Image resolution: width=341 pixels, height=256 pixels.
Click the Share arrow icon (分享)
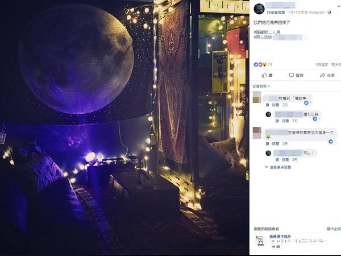tap(322, 75)
